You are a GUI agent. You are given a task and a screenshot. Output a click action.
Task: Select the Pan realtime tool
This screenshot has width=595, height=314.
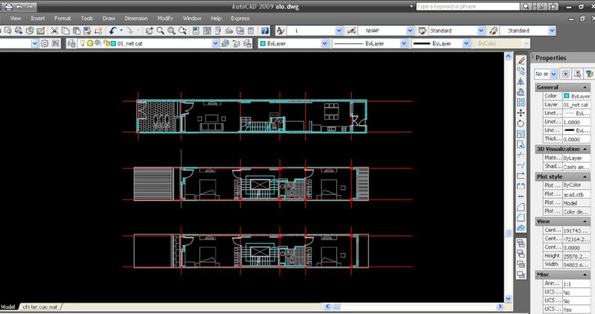tap(149, 31)
